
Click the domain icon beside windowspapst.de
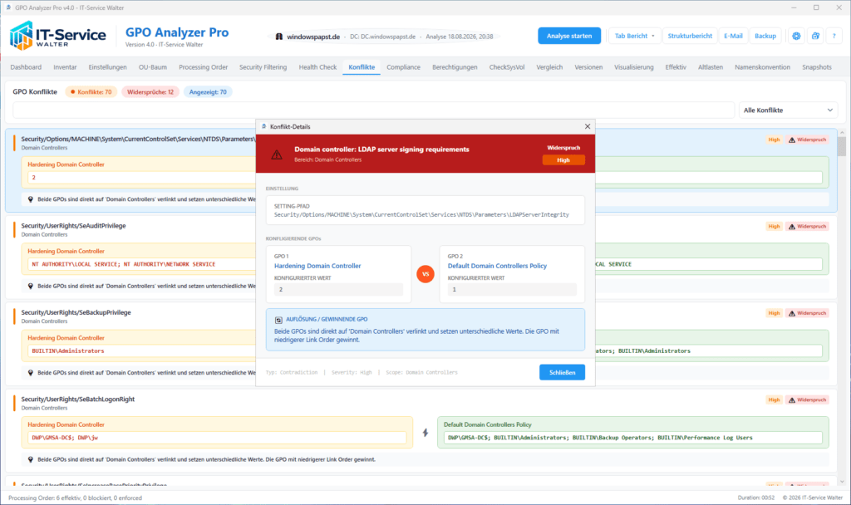[x=279, y=37]
